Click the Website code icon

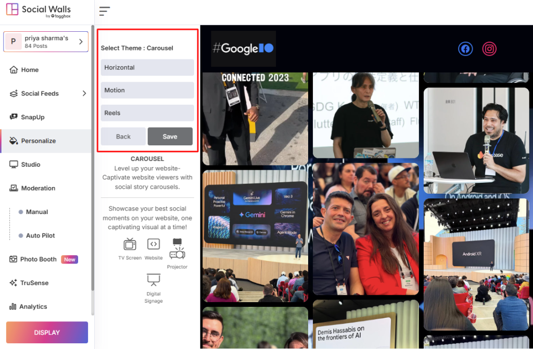pos(154,244)
